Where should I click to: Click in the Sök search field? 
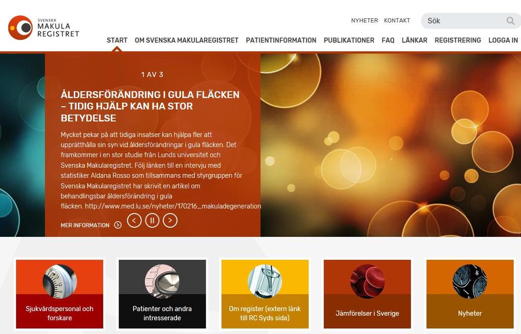(x=465, y=21)
